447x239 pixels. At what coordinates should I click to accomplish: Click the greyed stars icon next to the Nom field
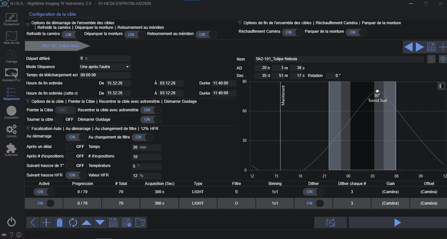(x=432, y=59)
